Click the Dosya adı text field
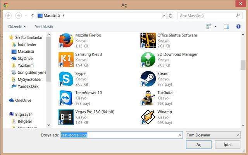The height and width of the screenshot is (155, 248). click(121, 135)
